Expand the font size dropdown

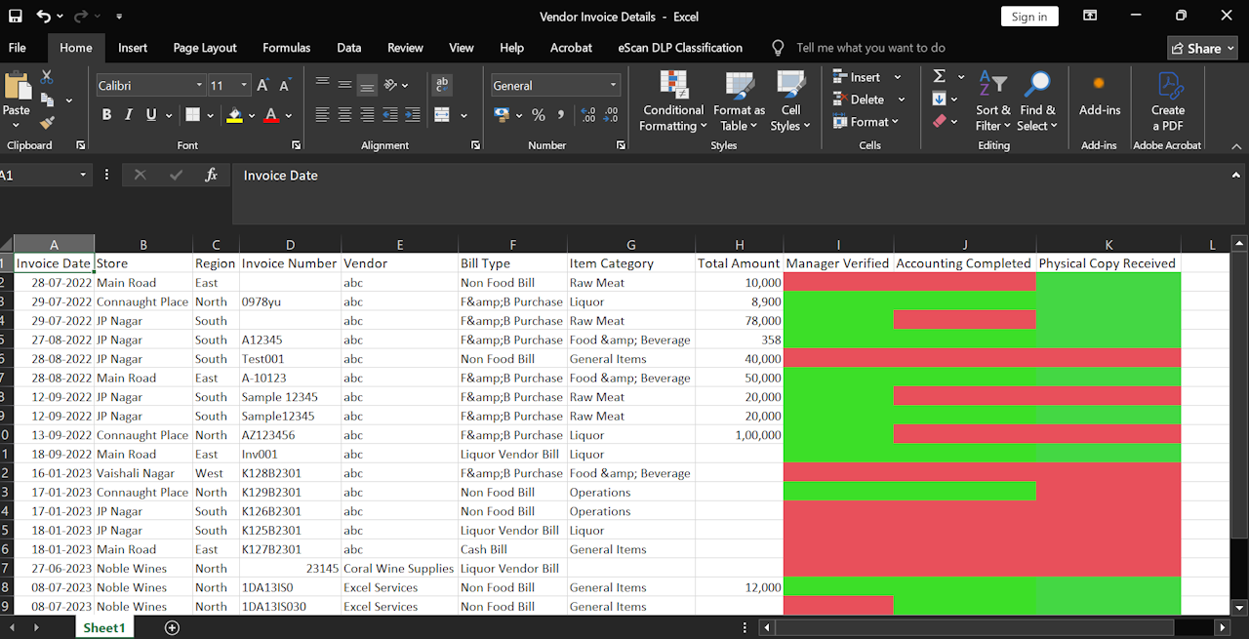point(244,86)
